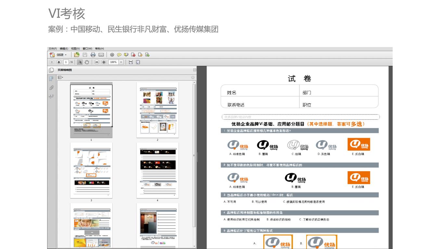Image resolution: width=444 pixels, height=249 pixels.
Task: Click the fit one full page icon
Action: click(x=138, y=62)
